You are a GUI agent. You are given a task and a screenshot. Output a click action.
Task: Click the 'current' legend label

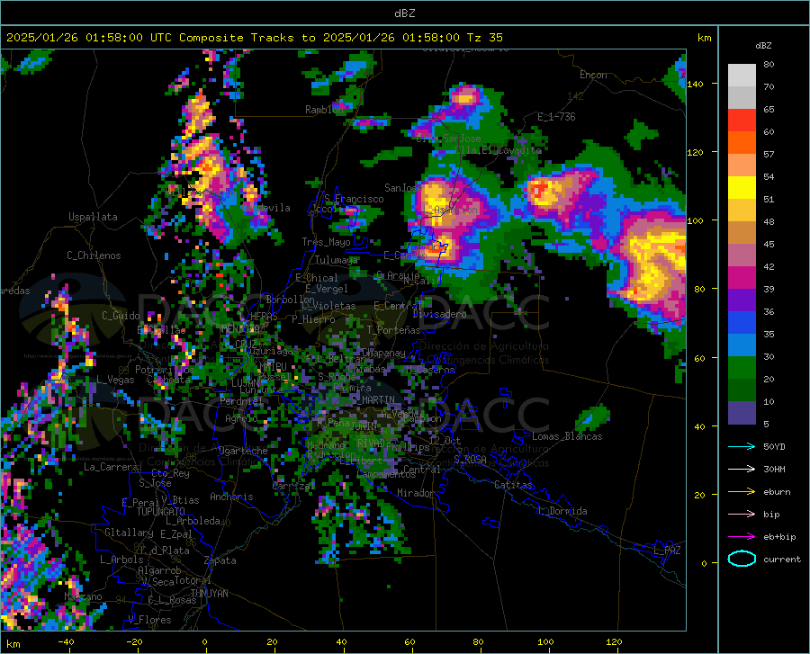pyautogui.click(x=782, y=559)
